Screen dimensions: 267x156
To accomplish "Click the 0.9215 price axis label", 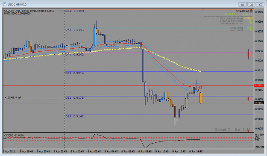I will (259, 71).
